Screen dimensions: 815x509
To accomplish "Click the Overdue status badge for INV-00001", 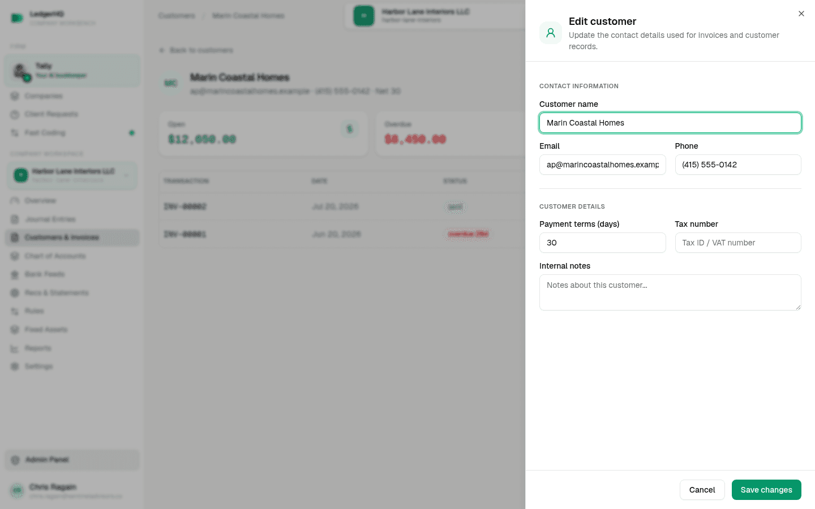I will pos(468,234).
